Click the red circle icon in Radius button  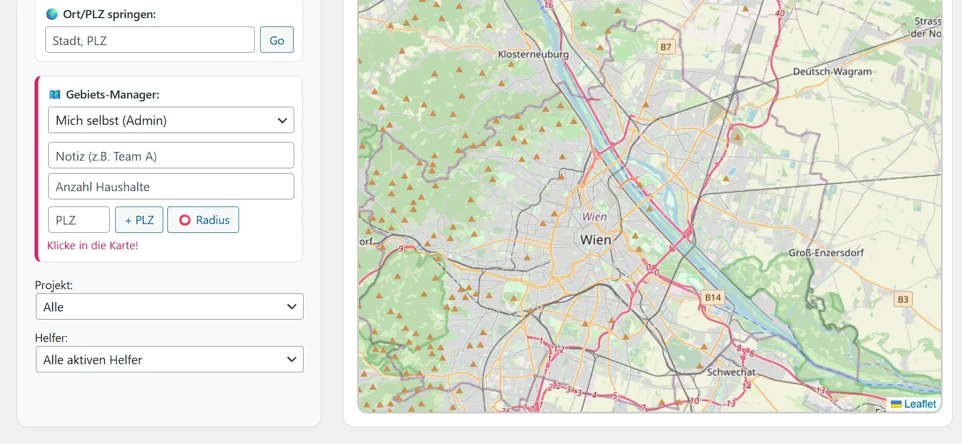pyautogui.click(x=185, y=220)
